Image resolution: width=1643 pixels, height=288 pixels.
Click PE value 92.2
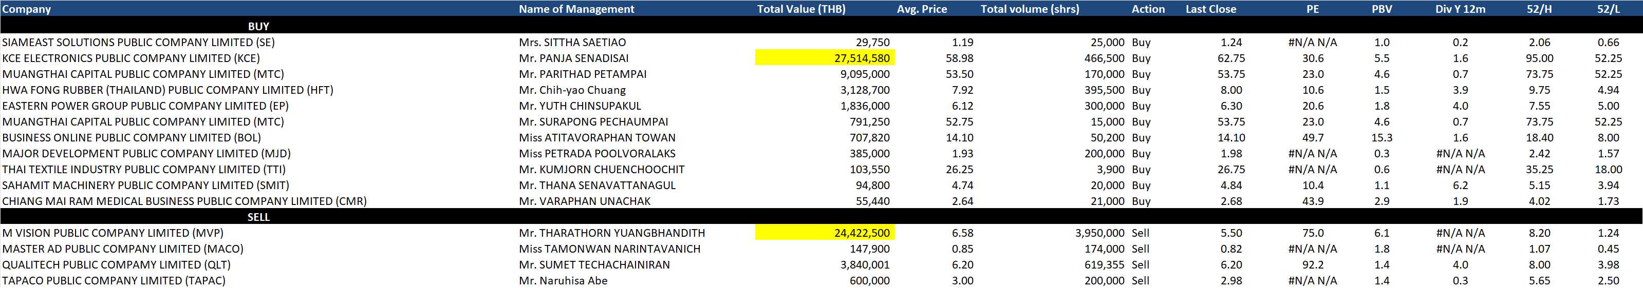[x=1313, y=264]
